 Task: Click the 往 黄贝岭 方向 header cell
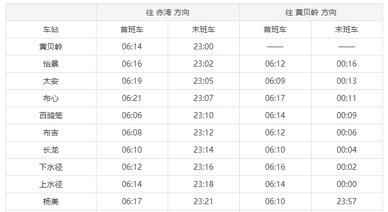click(x=311, y=12)
